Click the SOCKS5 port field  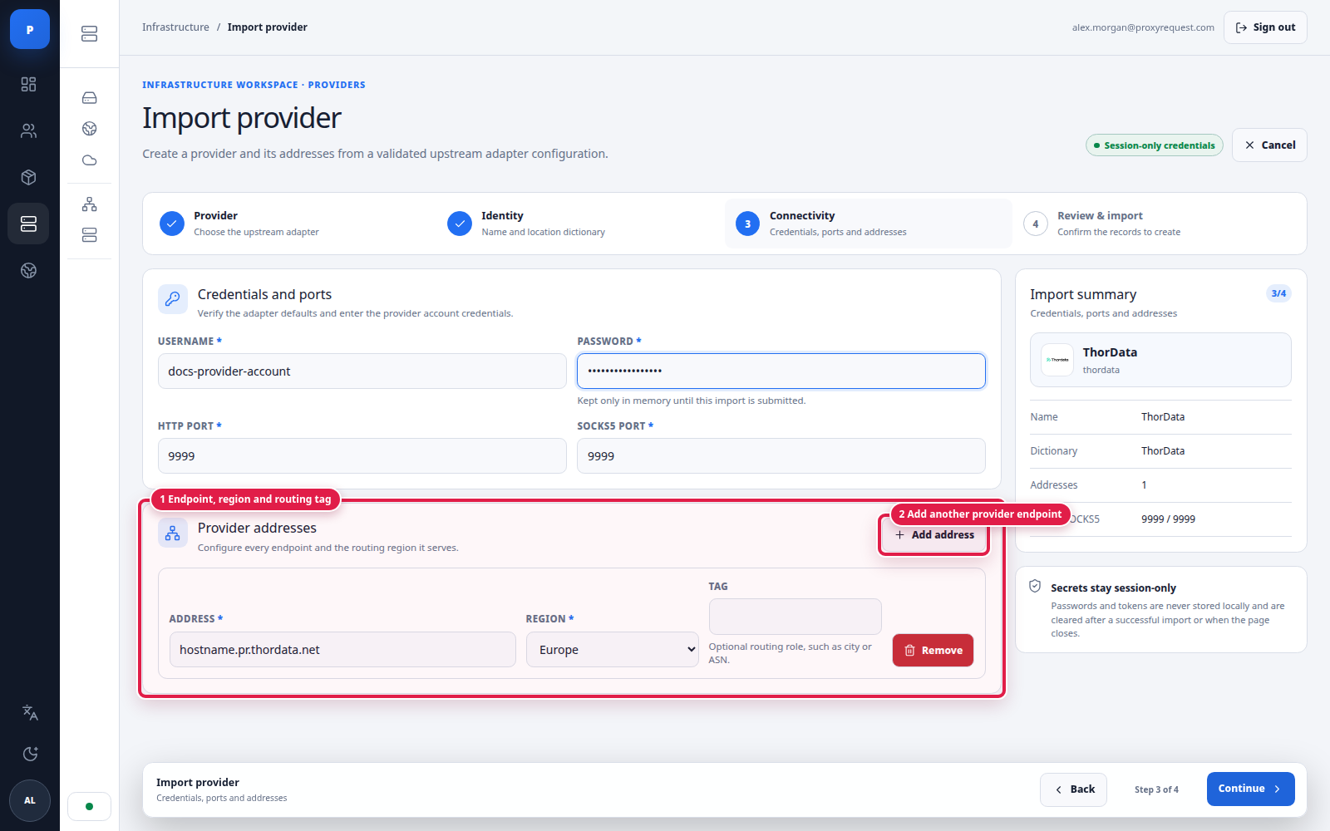[x=781, y=456]
